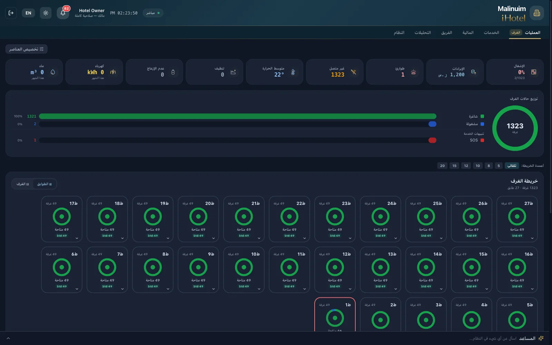The height and width of the screenshot is (345, 552).
Task: Switch language with the EN button
Action: click(28, 13)
